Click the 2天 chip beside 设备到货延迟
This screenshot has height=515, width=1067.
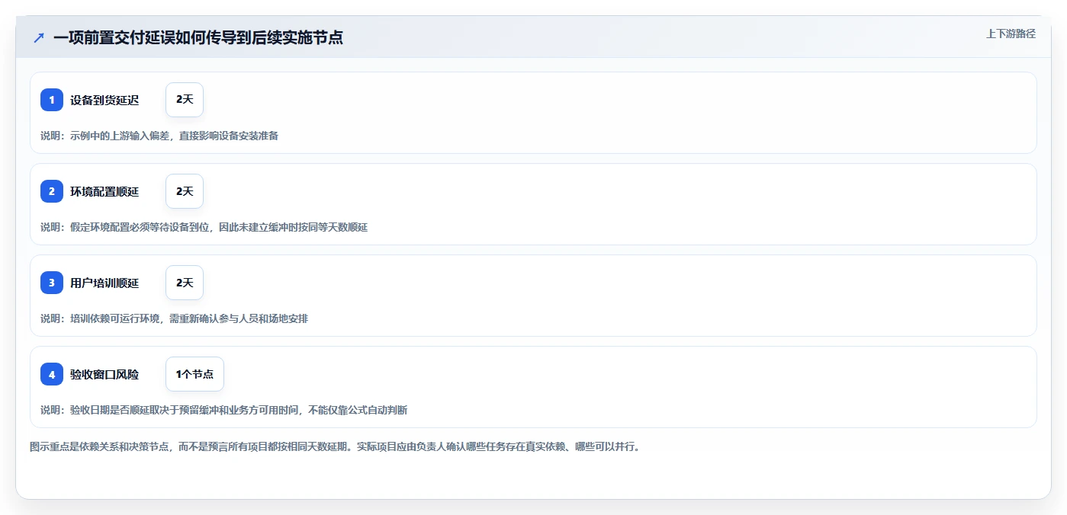185,100
